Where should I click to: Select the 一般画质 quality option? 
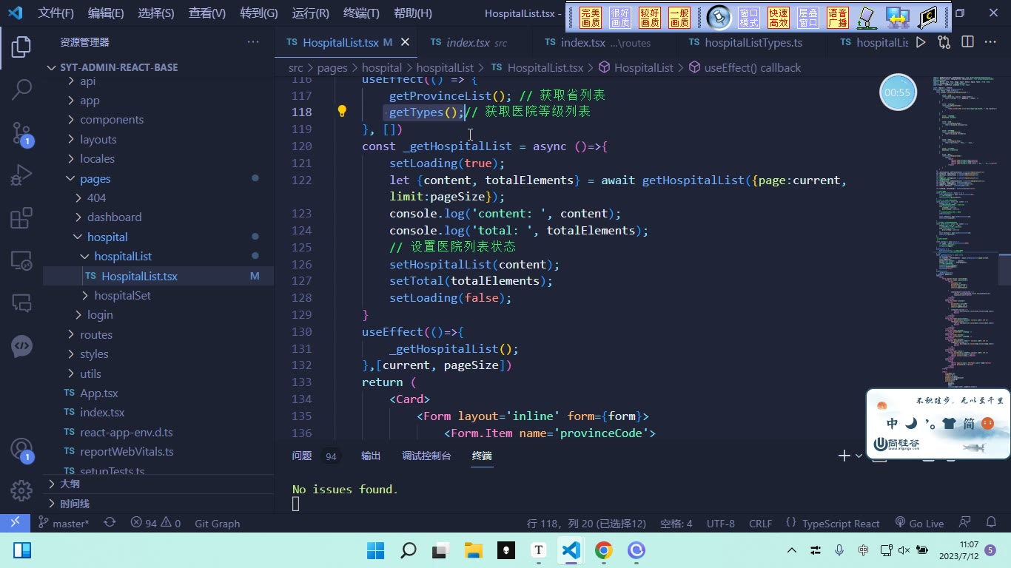coord(679,18)
